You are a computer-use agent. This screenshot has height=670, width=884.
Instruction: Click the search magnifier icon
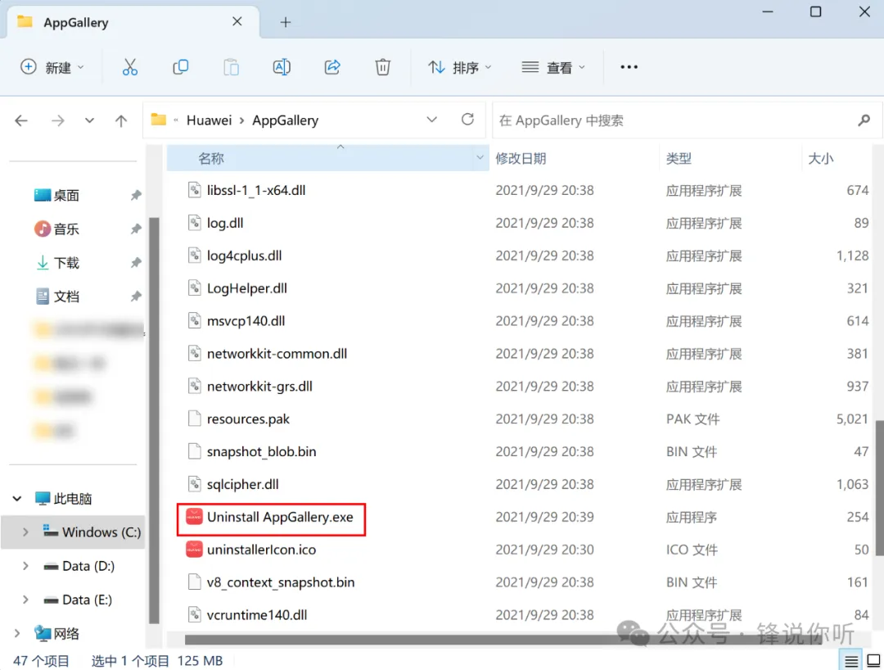tap(864, 120)
